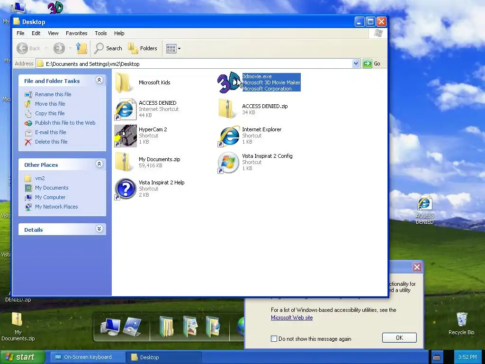The image size is (485, 364).
Task: Select the HyperCam 2 shortcut
Action: pos(141,136)
